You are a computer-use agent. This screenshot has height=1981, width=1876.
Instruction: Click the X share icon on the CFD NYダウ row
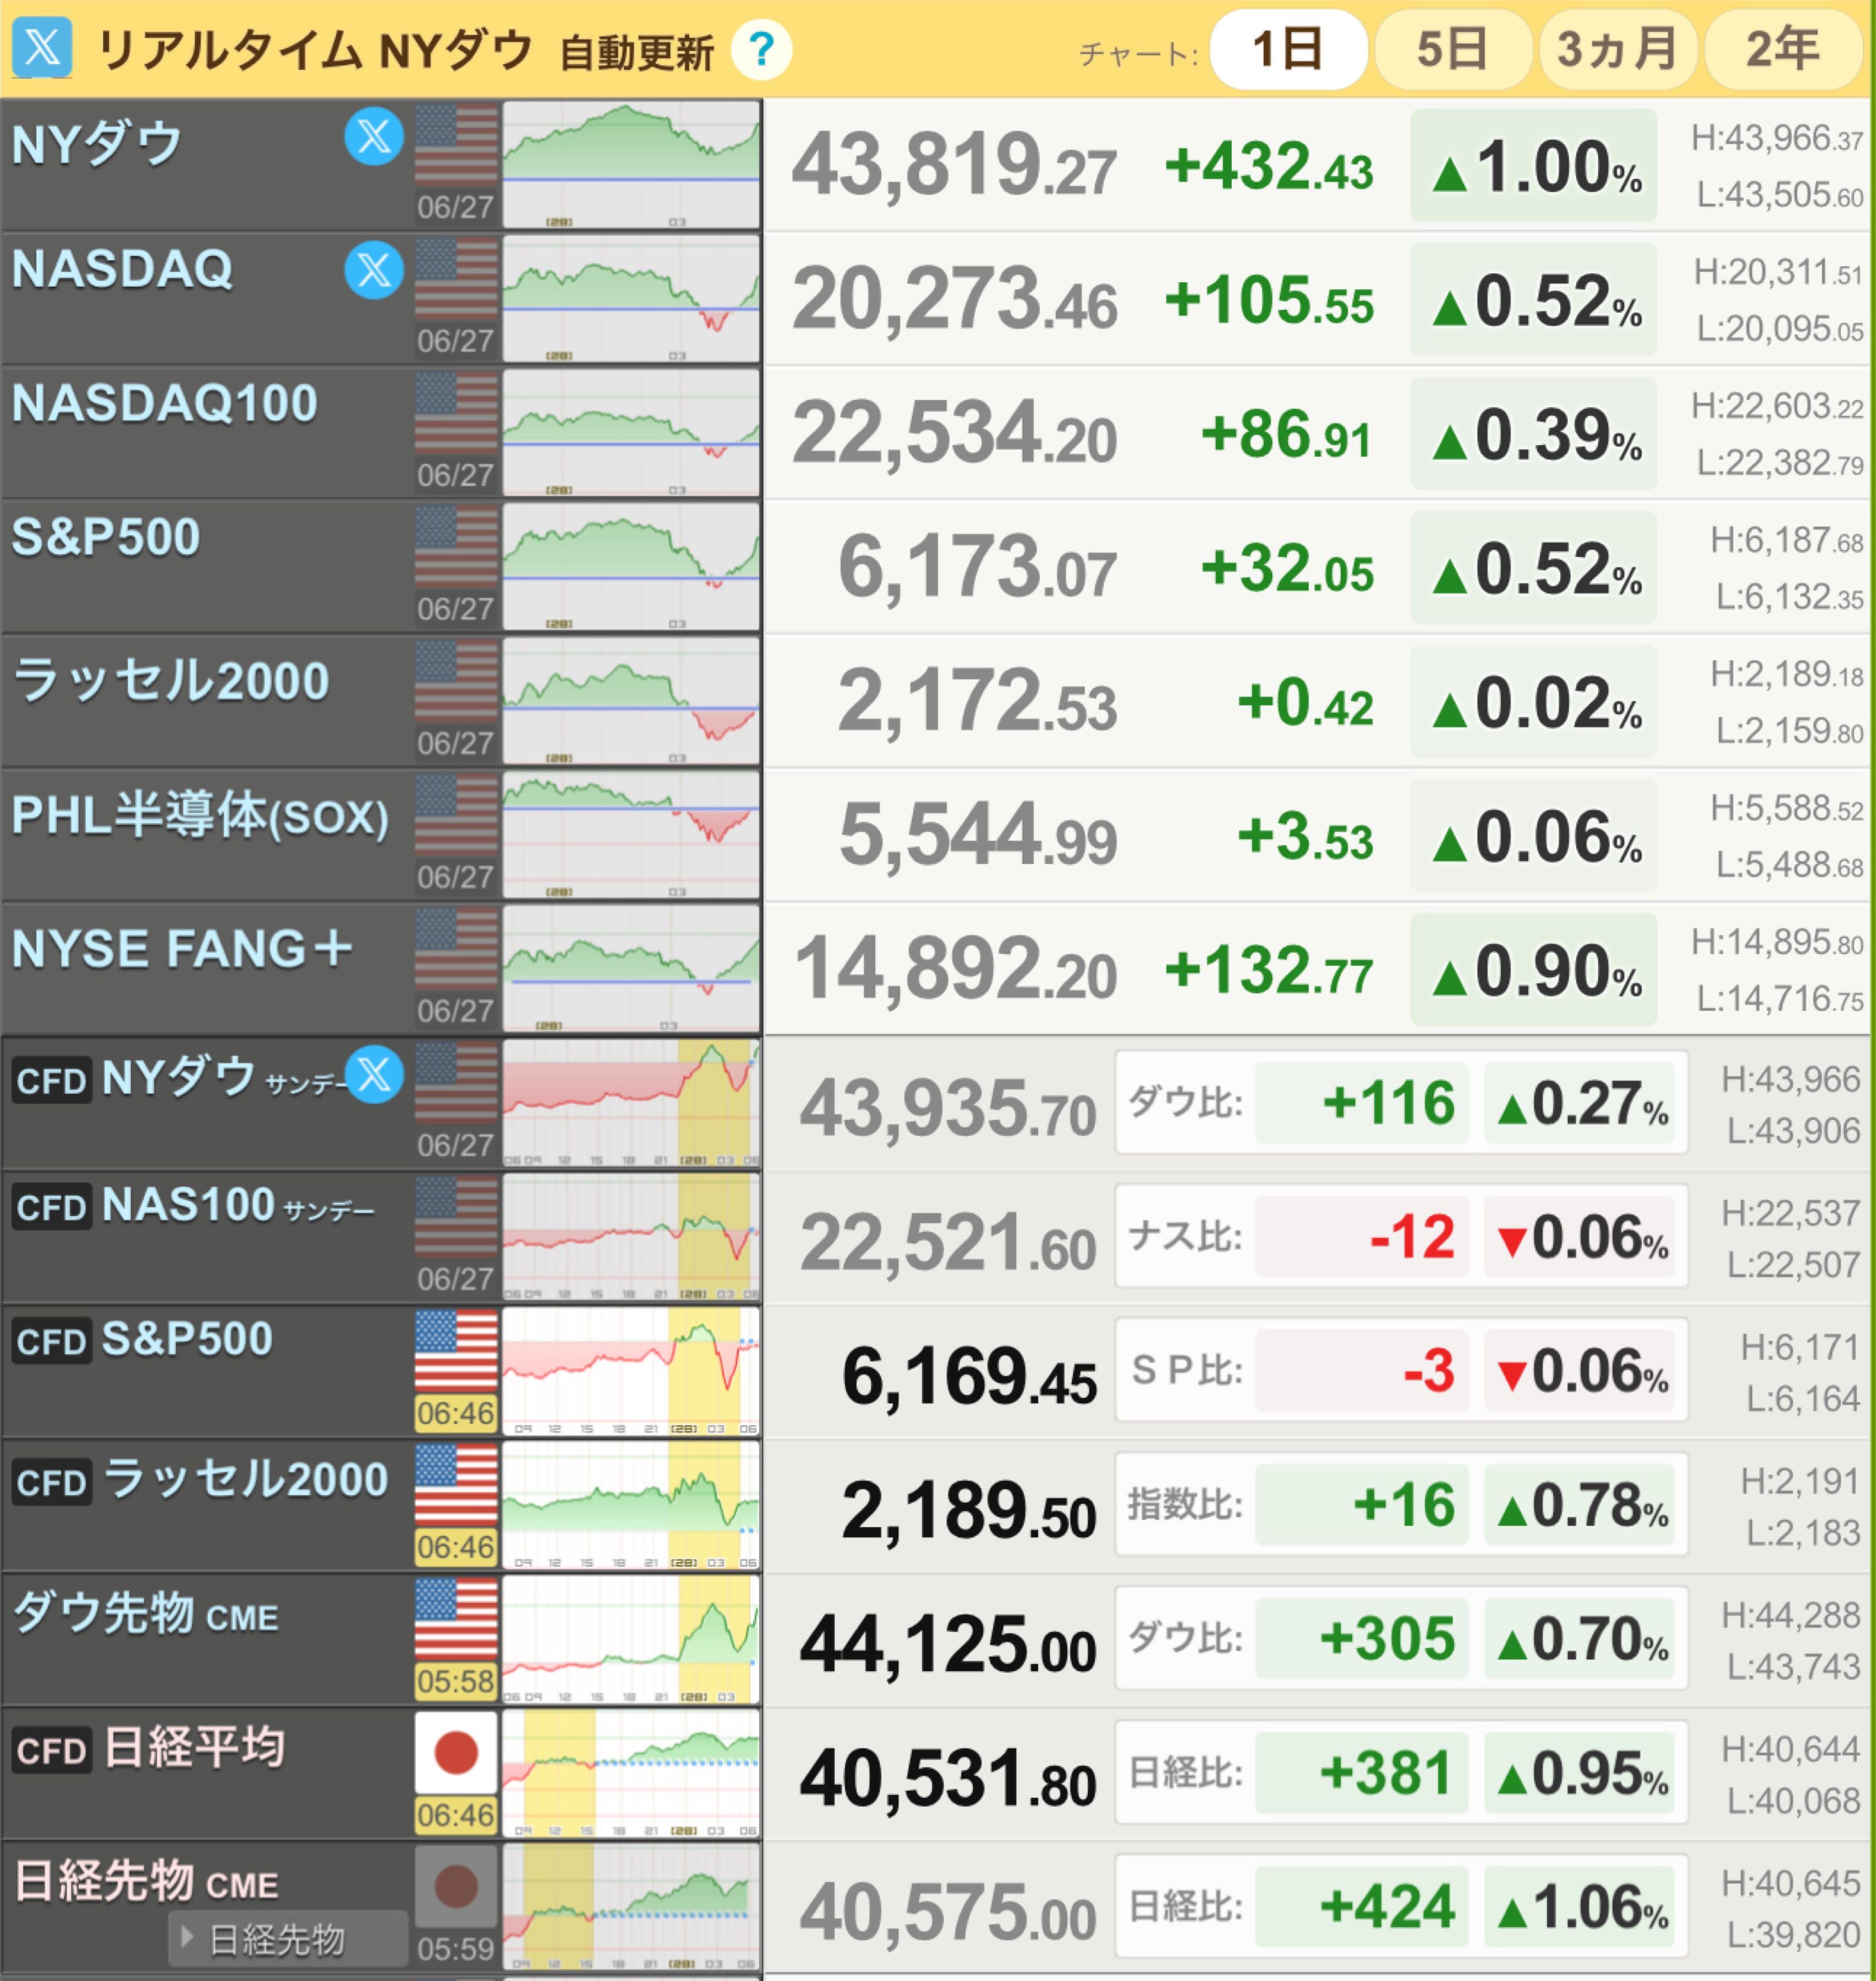[374, 1075]
